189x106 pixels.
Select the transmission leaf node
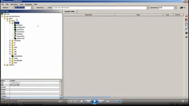pos(18,56)
